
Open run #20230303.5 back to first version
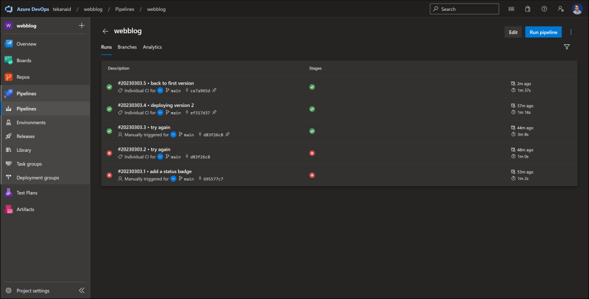coord(156,83)
